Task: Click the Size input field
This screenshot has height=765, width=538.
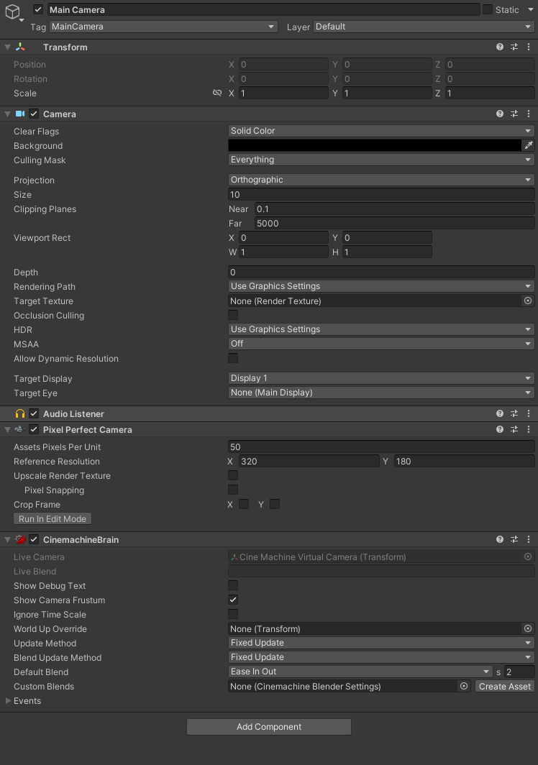Action: 381,194
